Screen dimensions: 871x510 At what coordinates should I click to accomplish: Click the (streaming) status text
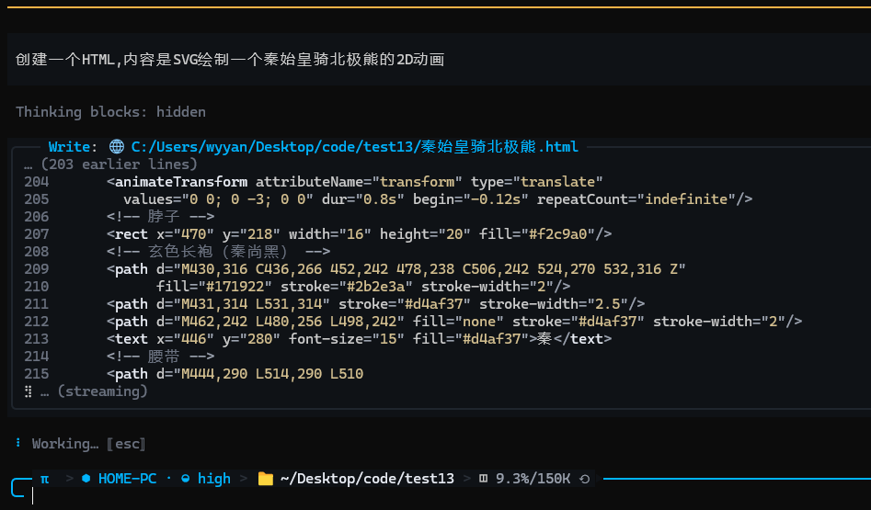click(102, 391)
